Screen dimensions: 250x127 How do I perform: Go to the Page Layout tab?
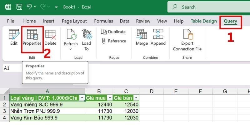tap(74, 21)
